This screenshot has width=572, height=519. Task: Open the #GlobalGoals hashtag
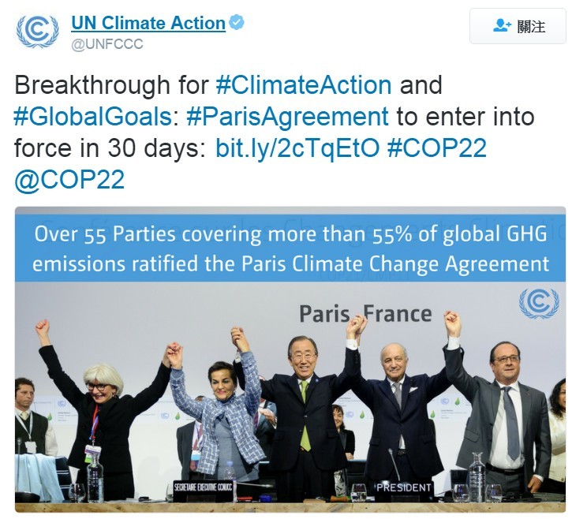93,117
